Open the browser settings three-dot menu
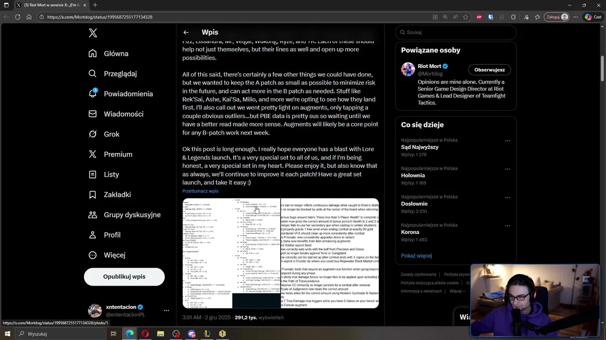Screen dimensions: 606x340 click(x=576, y=17)
